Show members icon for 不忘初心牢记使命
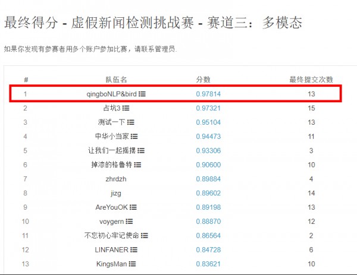This screenshot has width=357, height=275. coord(145,236)
